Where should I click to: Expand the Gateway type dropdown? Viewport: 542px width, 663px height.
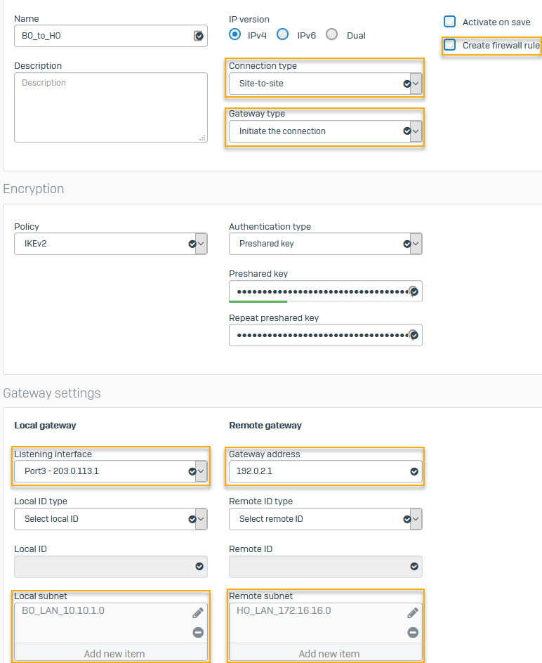[x=326, y=131]
